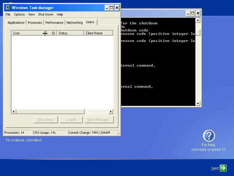Click the 'CPU Usage: 1%' status text

[44, 133]
